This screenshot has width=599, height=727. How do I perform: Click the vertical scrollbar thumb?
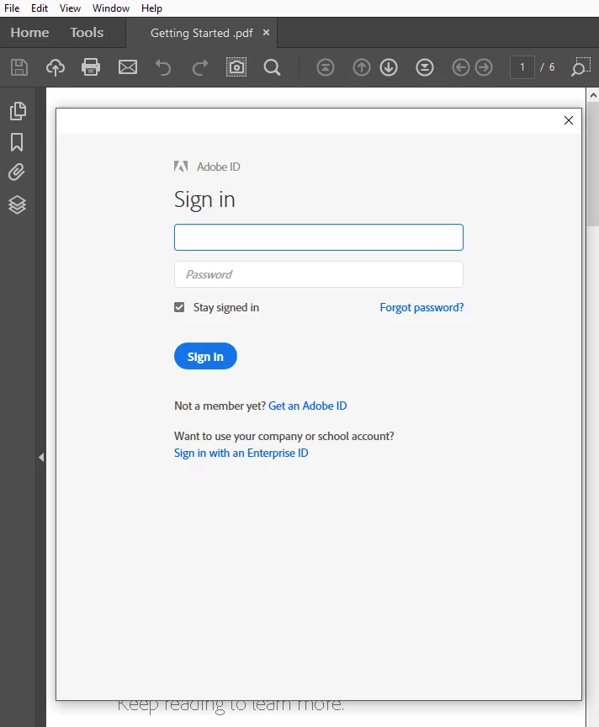click(x=593, y=164)
